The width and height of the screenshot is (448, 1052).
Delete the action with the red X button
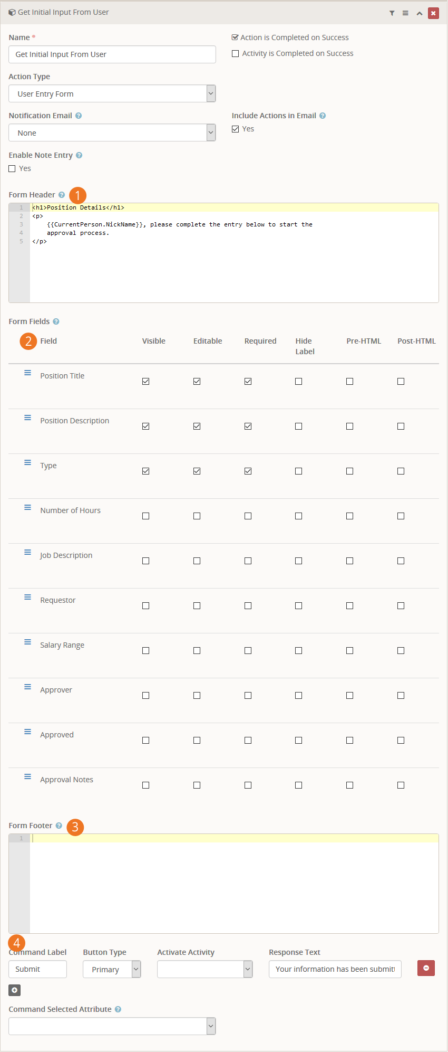click(433, 13)
